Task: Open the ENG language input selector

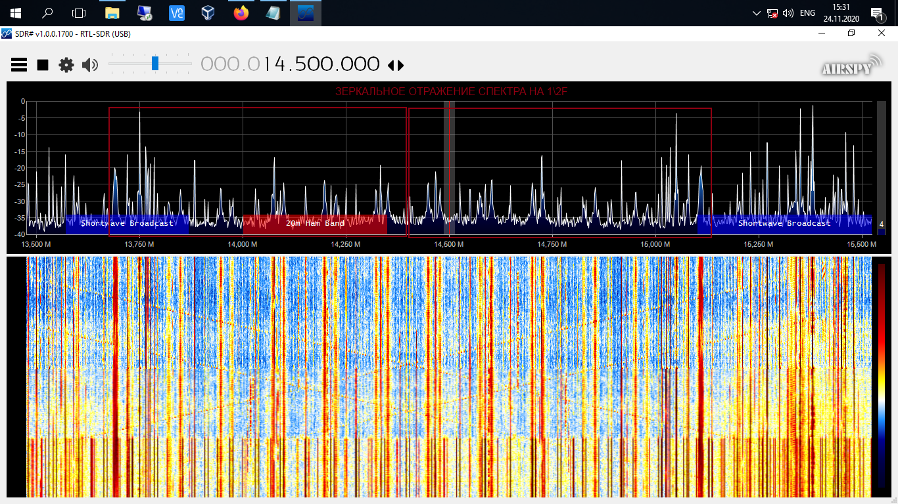Action: pos(807,13)
